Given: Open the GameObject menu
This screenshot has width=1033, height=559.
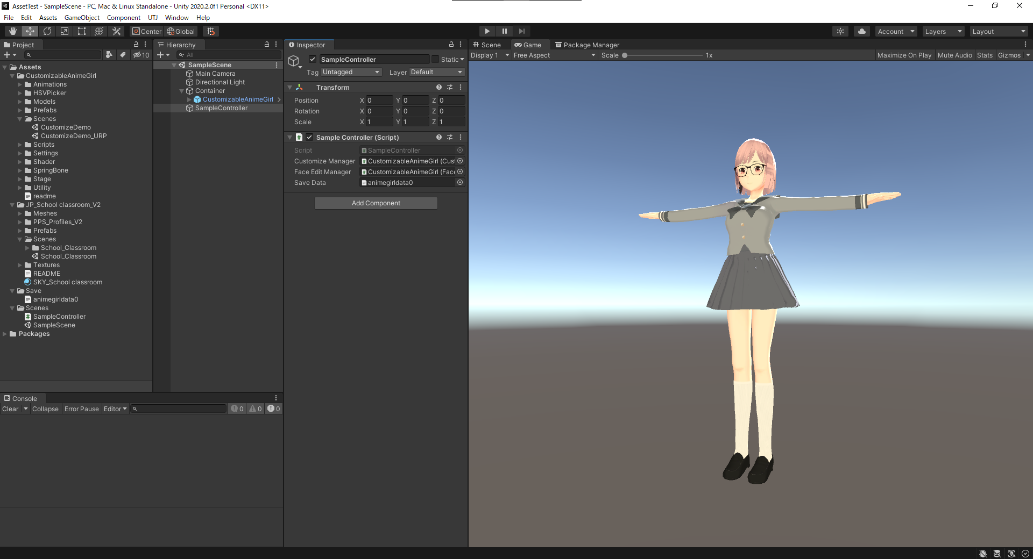Looking at the screenshot, I should pyautogui.click(x=82, y=18).
